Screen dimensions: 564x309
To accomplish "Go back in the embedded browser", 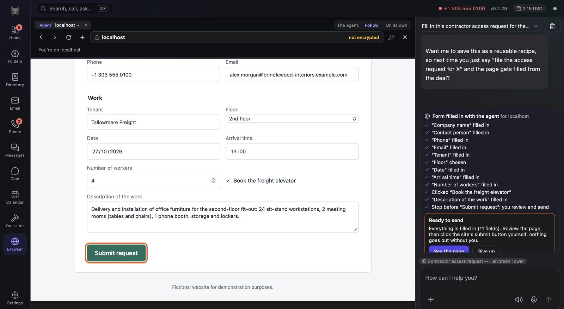I will click(41, 37).
